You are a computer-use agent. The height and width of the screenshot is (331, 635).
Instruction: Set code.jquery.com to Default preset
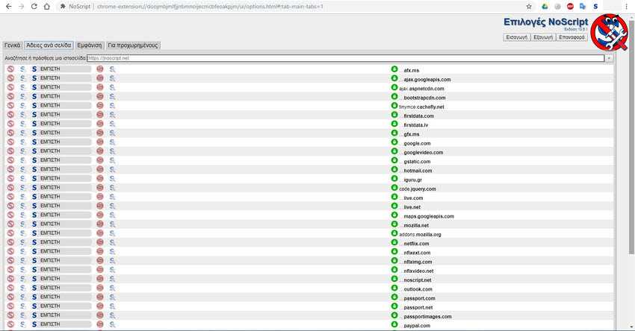[x=10, y=188]
